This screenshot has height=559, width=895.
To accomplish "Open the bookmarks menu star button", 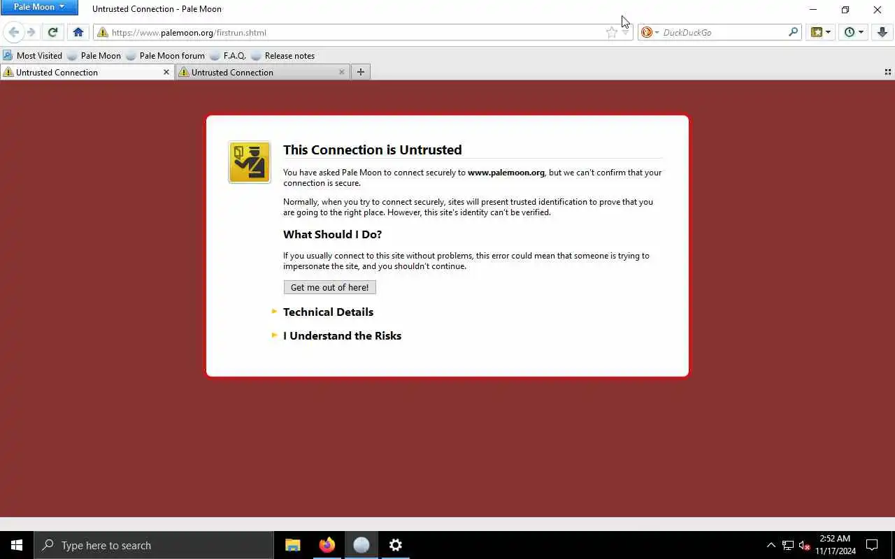I will click(821, 32).
